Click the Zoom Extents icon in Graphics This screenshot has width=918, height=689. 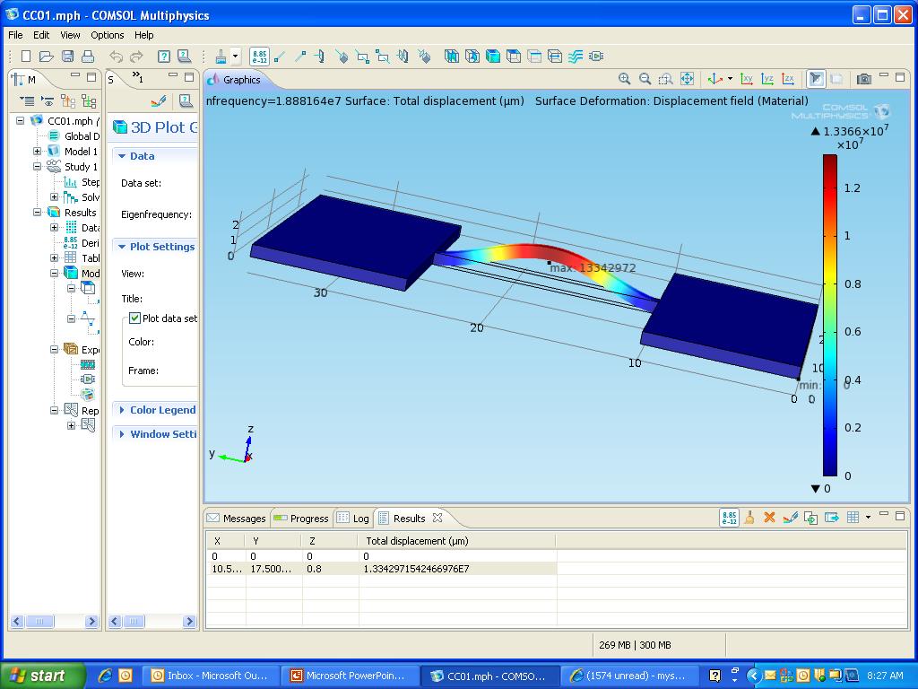point(687,79)
